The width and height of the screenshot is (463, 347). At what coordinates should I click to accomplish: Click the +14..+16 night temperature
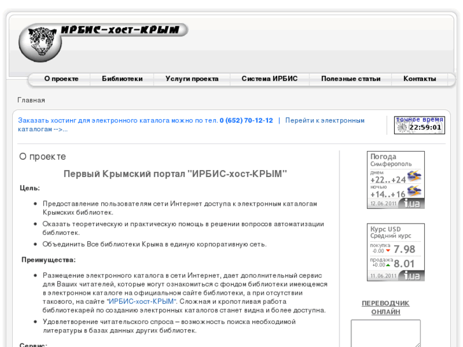pyautogui.click(x=388, y=194)
